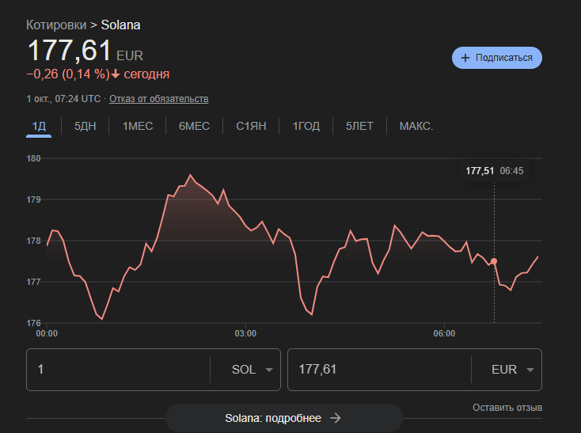Screen dimensions: 581x433
Task: Open the Отказ от обязательств link
Action: (158, 99)
